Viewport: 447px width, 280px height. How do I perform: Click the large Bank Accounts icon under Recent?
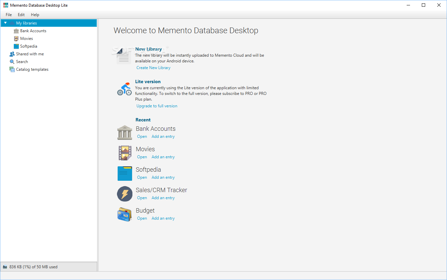[x=125, y=132]
